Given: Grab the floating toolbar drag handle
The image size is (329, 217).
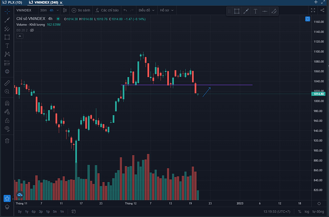Looking at the screenshot, I should [x=229, y=11].
